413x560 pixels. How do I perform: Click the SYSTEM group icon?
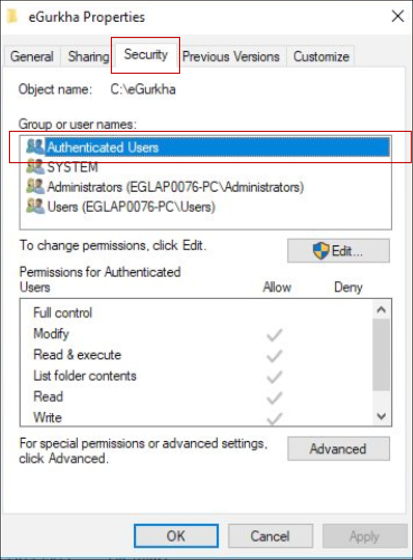pyautogui.click(x=35, y=167)
